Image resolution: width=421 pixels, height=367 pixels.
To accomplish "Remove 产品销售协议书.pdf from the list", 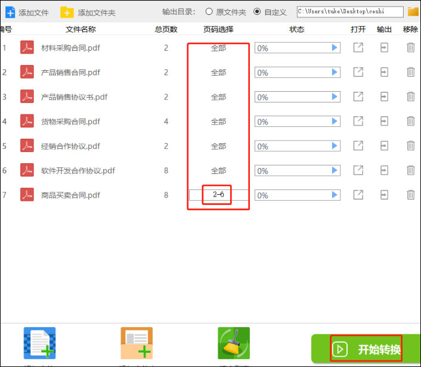I will [x=410, y=97].
